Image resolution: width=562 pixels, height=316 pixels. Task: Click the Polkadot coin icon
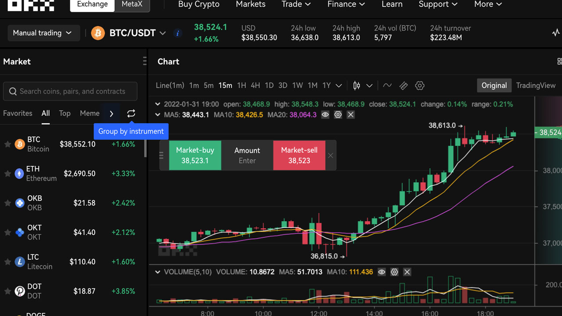[x=19, y=291]
